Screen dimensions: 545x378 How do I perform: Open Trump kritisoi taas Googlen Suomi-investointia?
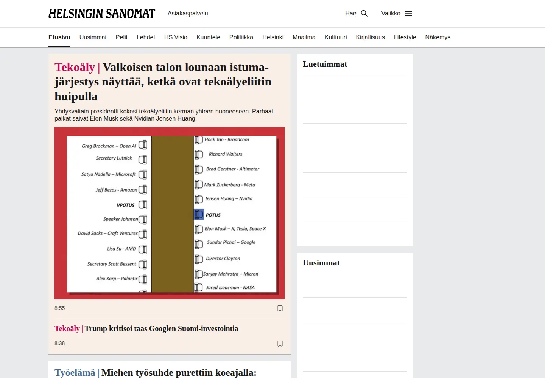tap(162, 328)
